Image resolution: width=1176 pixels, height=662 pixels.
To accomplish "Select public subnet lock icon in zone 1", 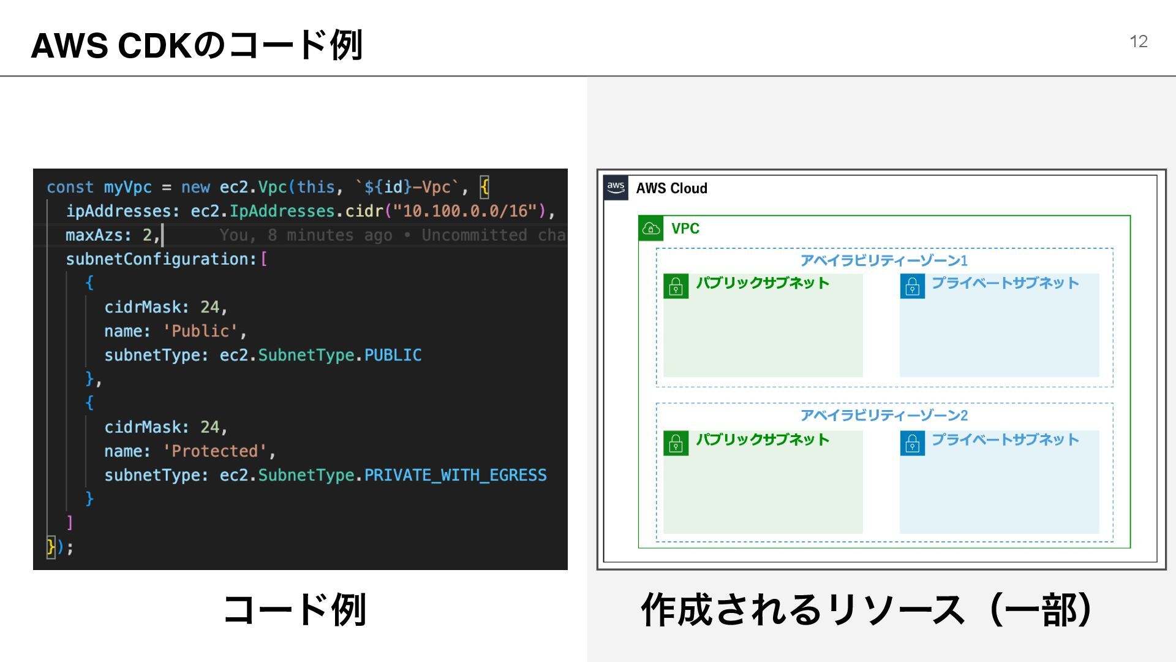I will (676, 286).
